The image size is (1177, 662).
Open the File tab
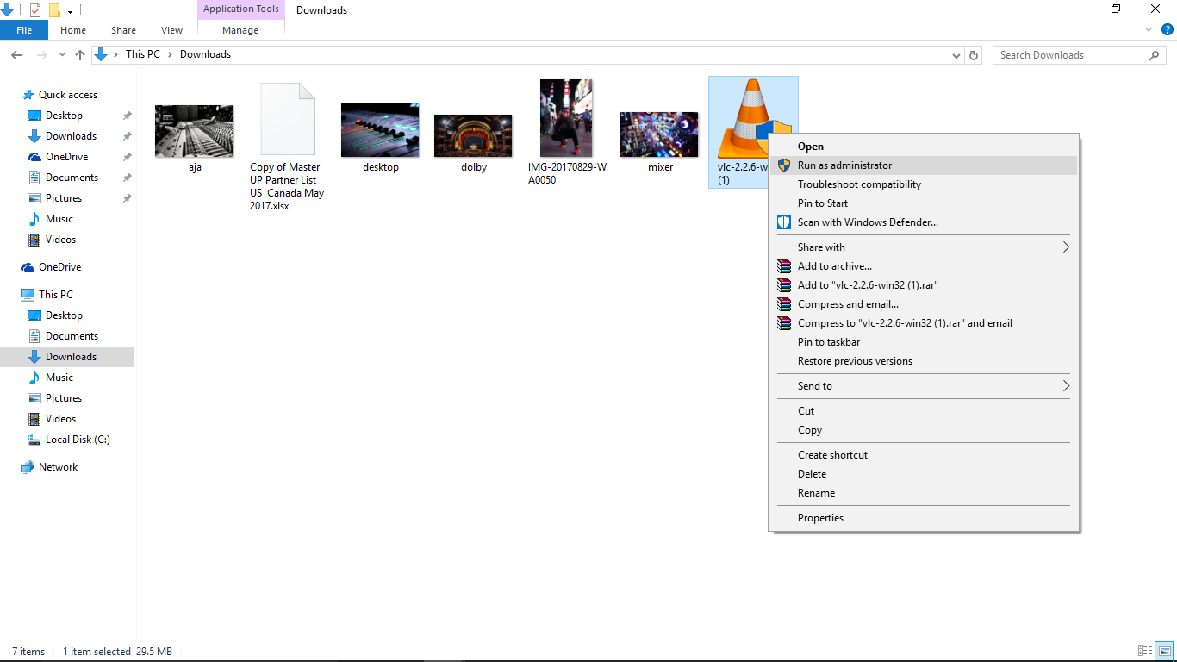(x=24, y=30)
